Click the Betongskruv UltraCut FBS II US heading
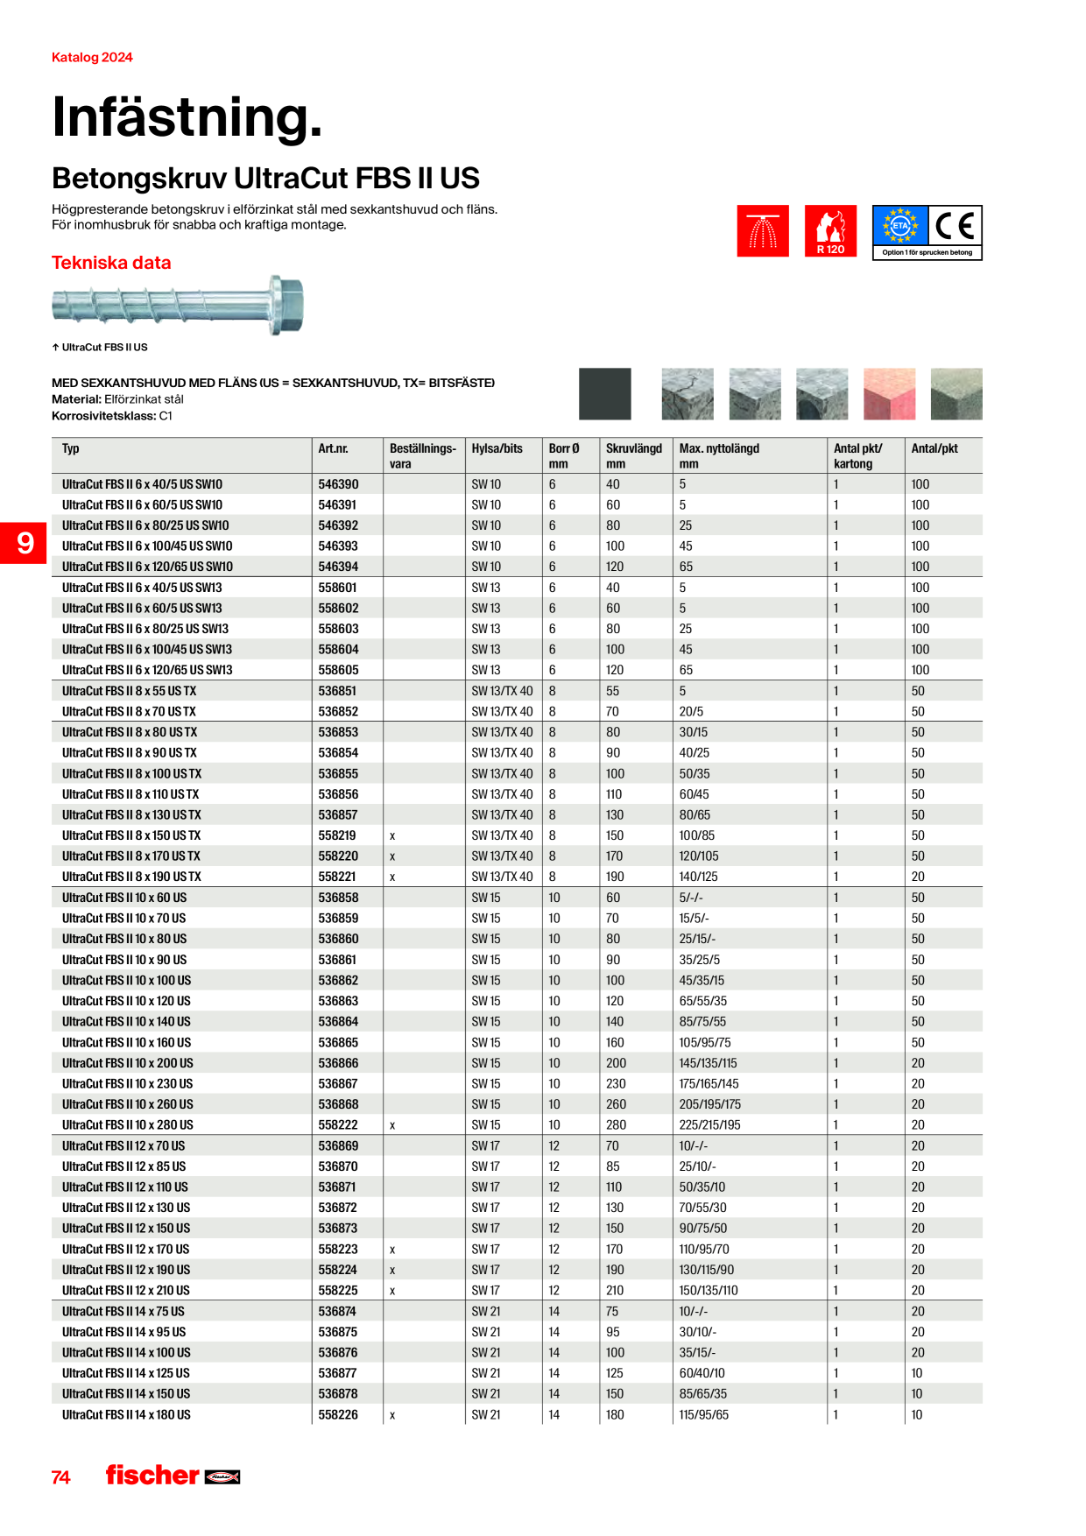The width and height of the screenshot is (1086, 1536). pos(265,179)
